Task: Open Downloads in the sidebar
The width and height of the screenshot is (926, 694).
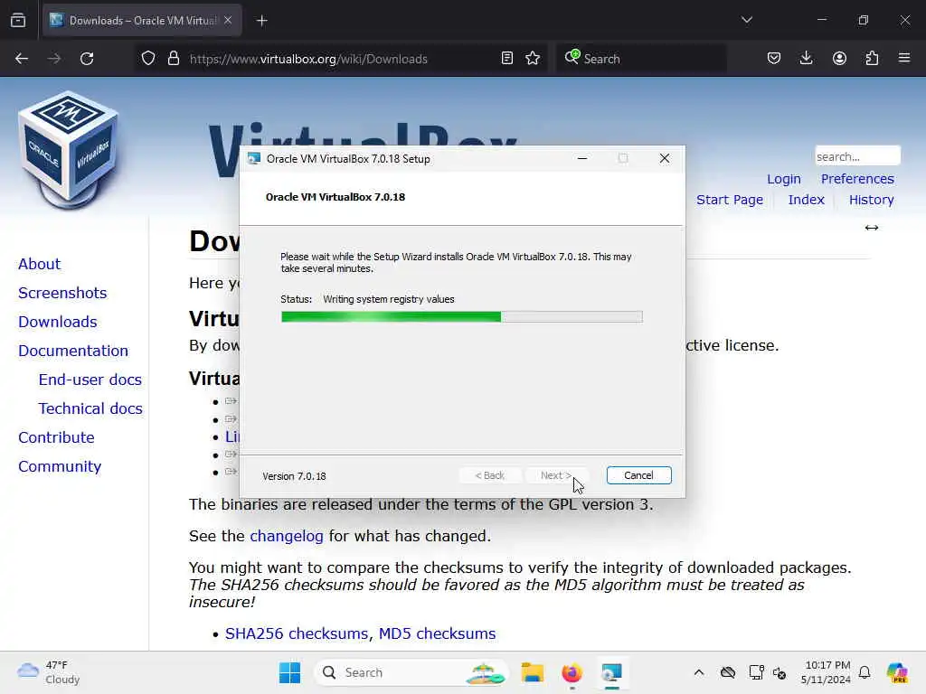Action: (x=58, y=322)
